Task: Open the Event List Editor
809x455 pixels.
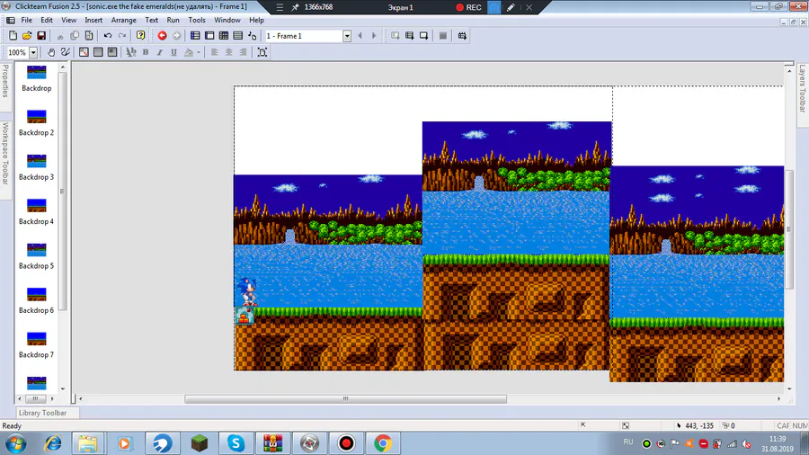Action: [238, 36]
